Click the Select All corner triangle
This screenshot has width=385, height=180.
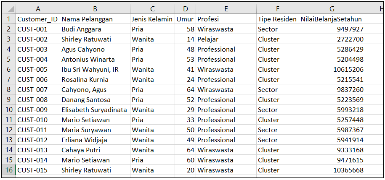[10, 9]
